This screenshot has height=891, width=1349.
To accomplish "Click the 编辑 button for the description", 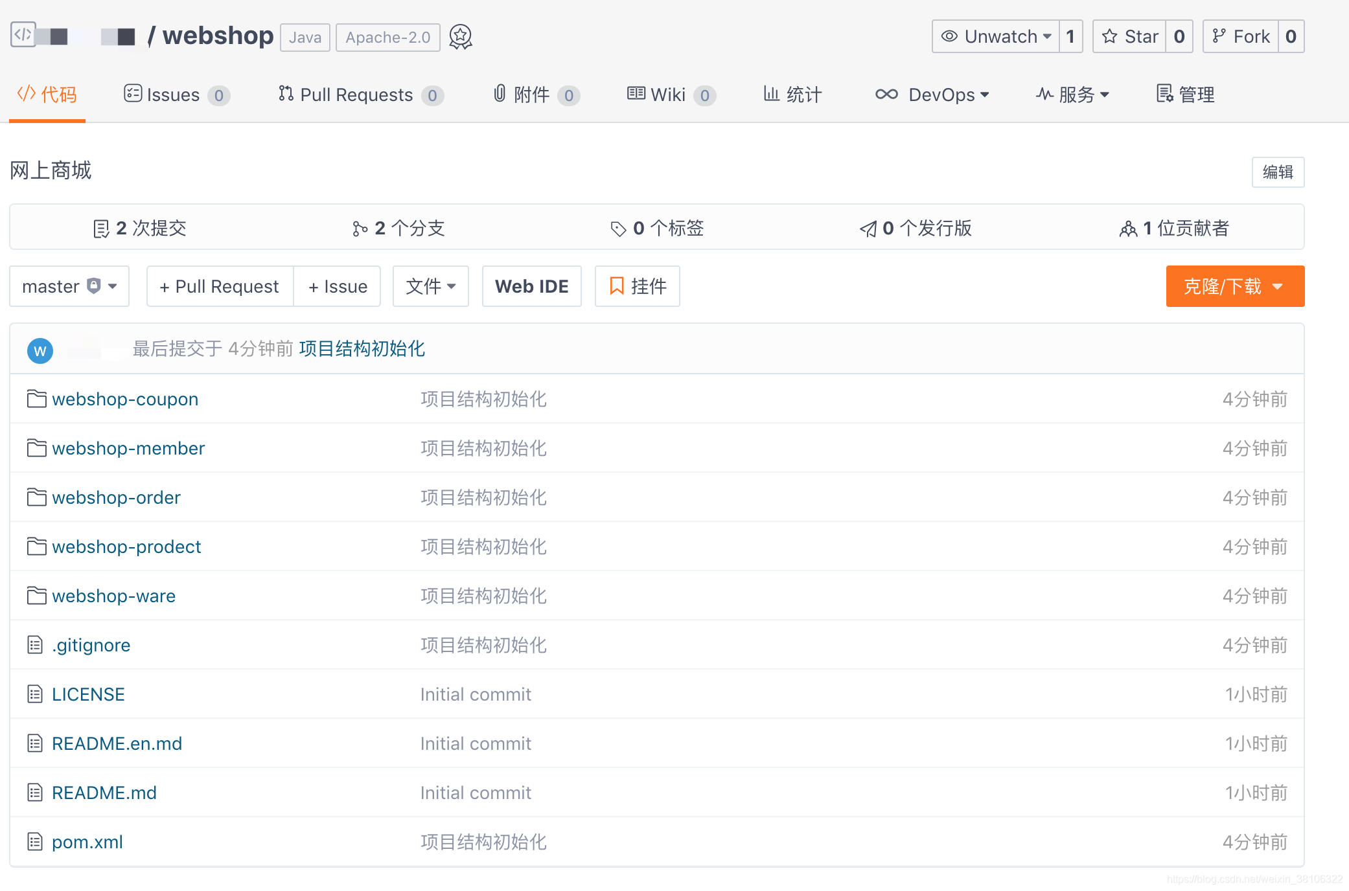I will click(1277, 172).
